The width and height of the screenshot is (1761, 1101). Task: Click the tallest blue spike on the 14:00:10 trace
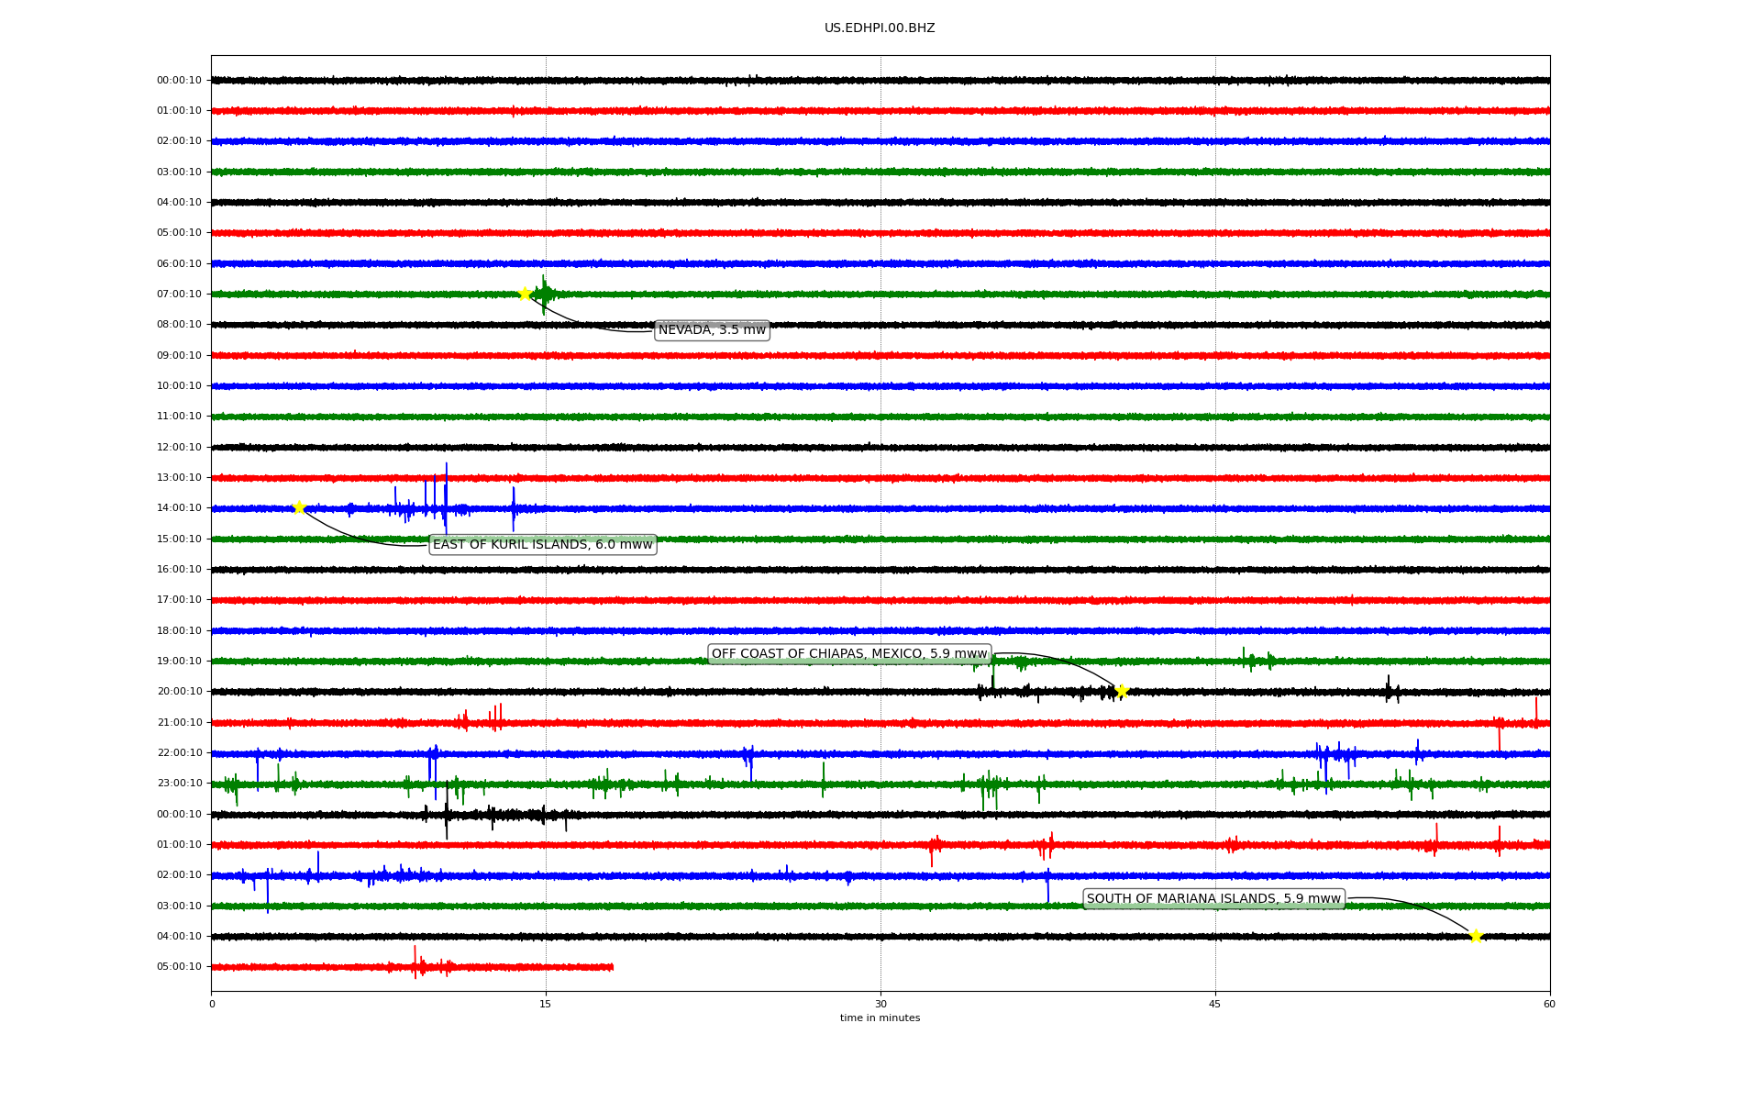pyautogui.click(x=446, y=497)
